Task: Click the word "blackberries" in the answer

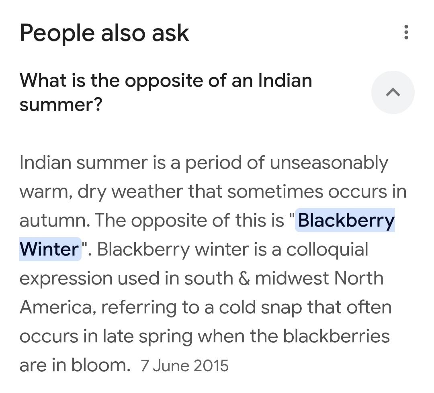Action: click(x=336, y=336)
